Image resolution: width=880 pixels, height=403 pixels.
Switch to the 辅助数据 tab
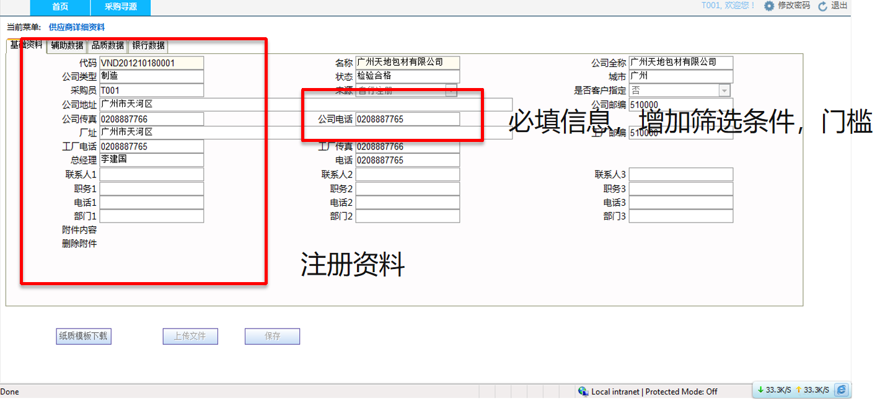point(66,45)
